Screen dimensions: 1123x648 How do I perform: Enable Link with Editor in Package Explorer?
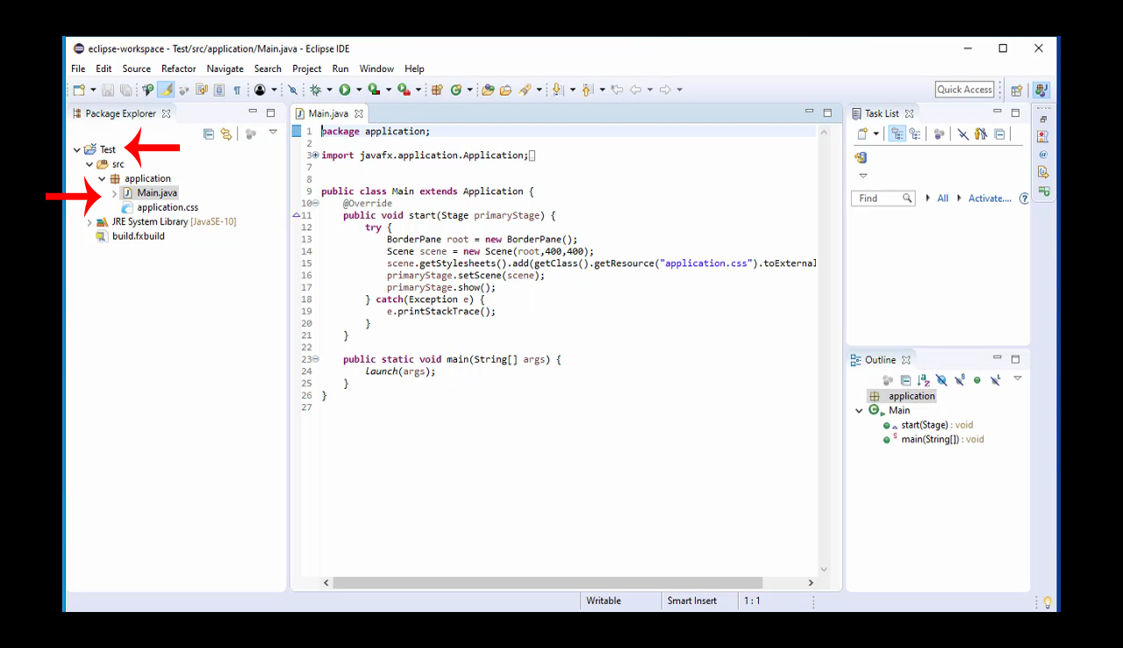coord(226,133)
